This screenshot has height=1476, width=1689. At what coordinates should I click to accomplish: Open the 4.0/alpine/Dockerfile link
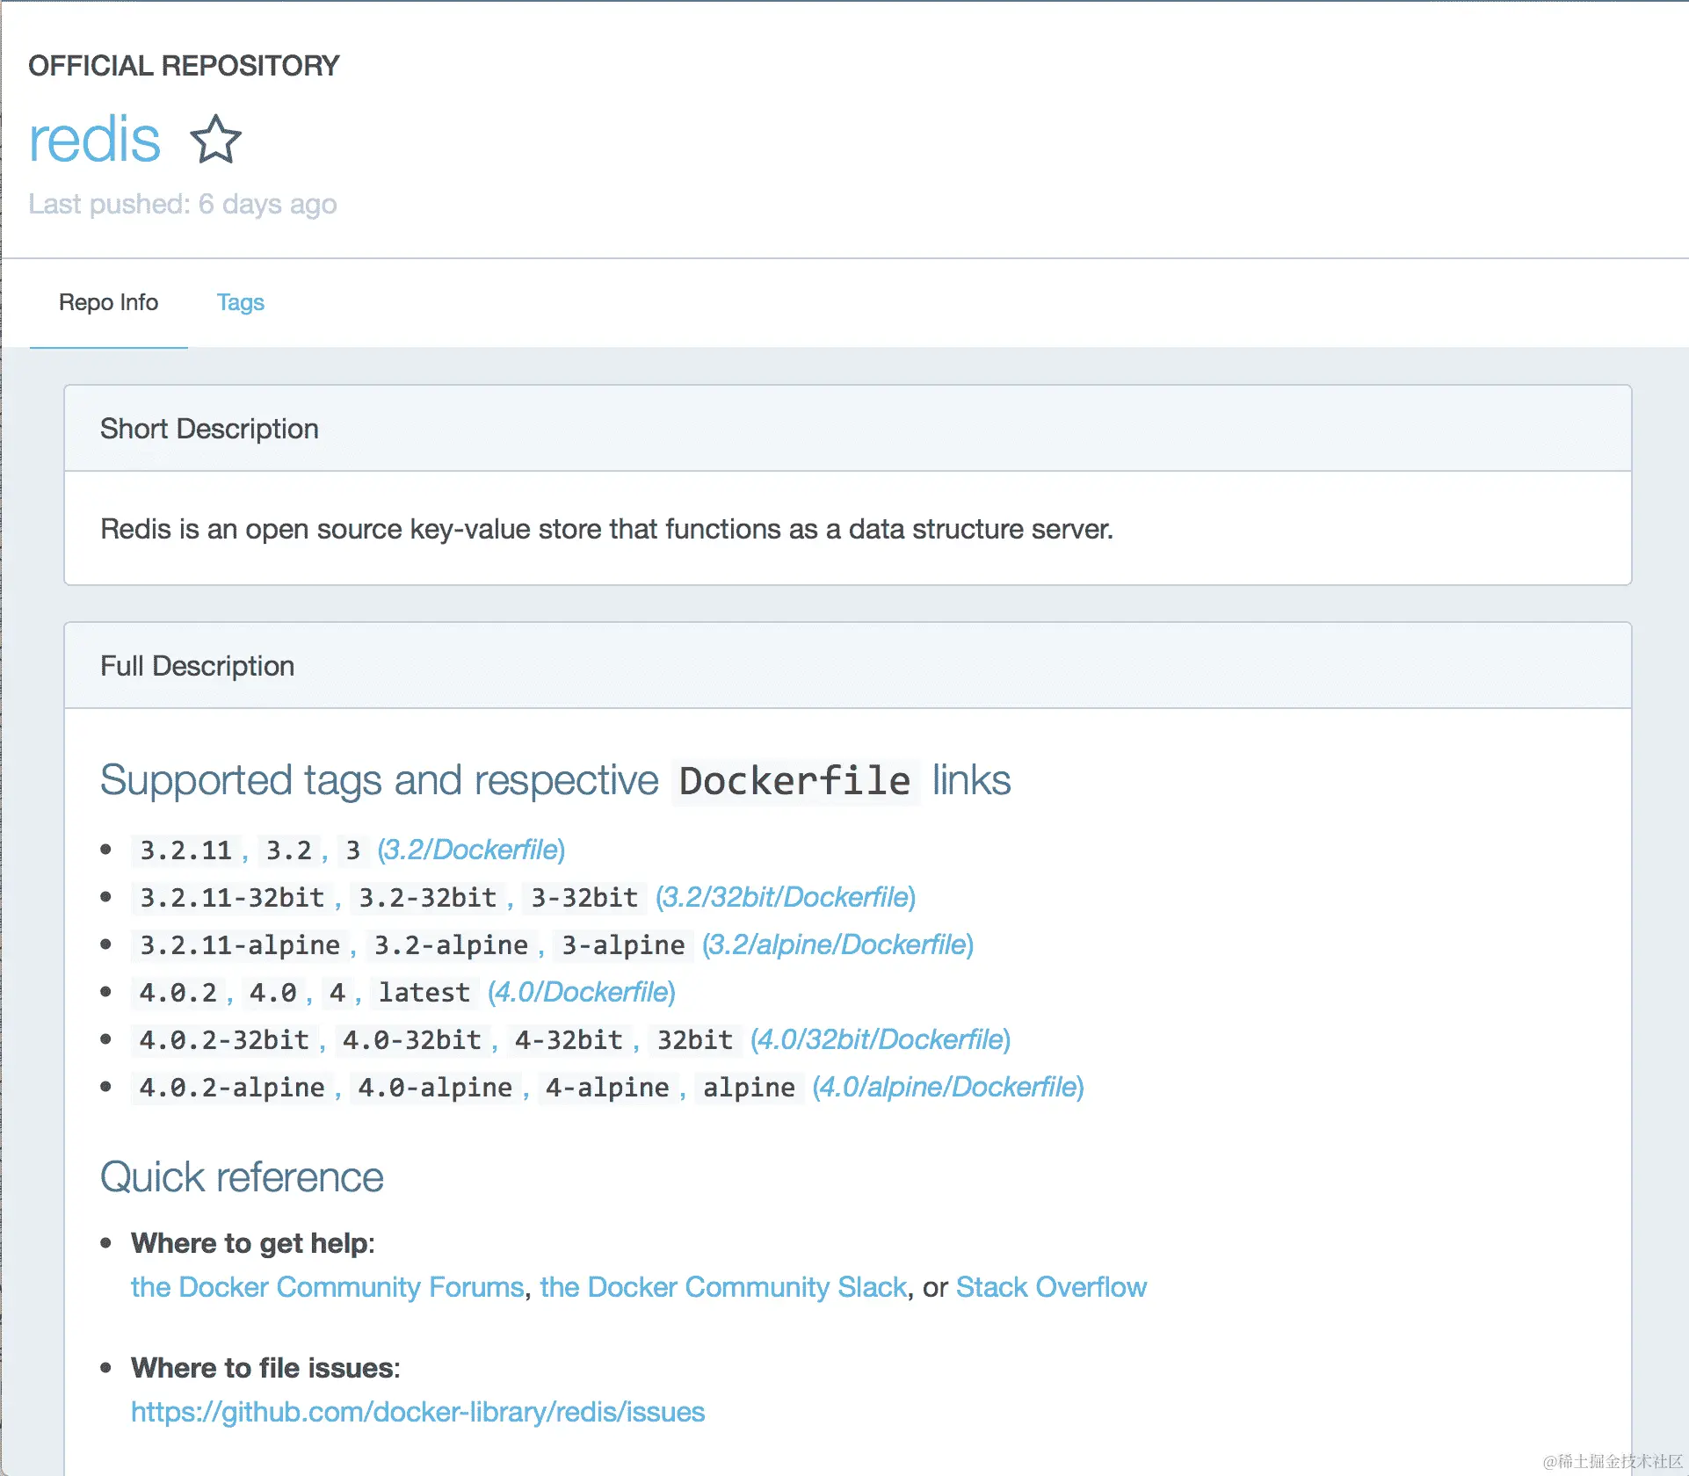(x=948, y=1087)
